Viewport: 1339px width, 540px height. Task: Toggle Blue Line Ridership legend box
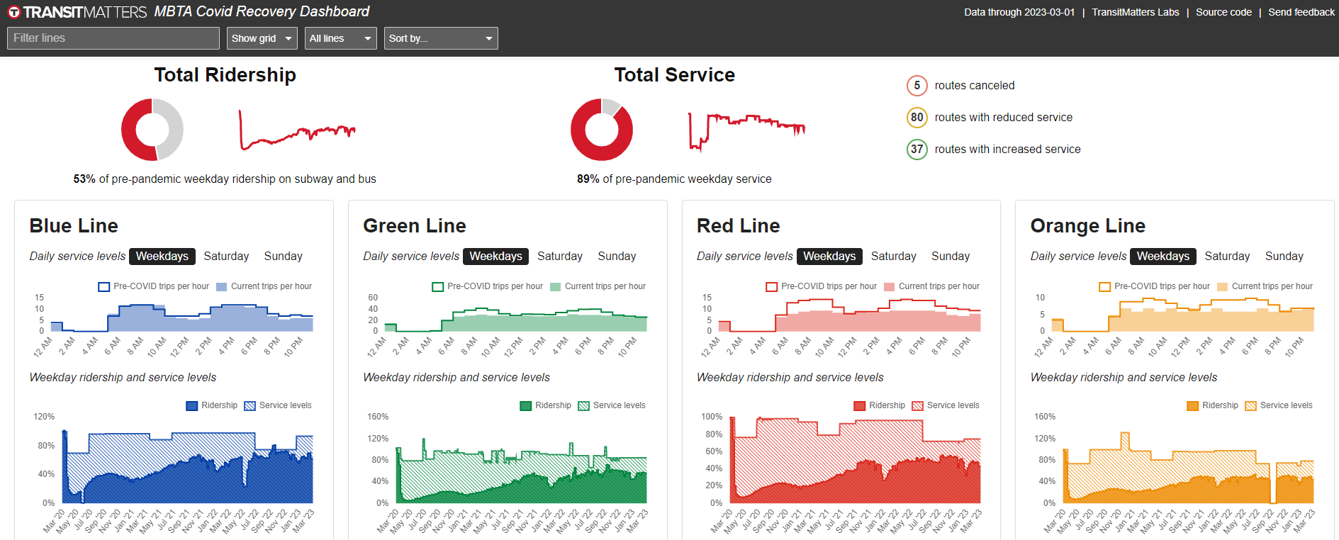coord(192,406)
